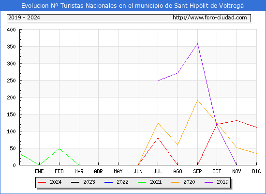
Task: Click the FEB month axis label
Action: tap(59, 171)
